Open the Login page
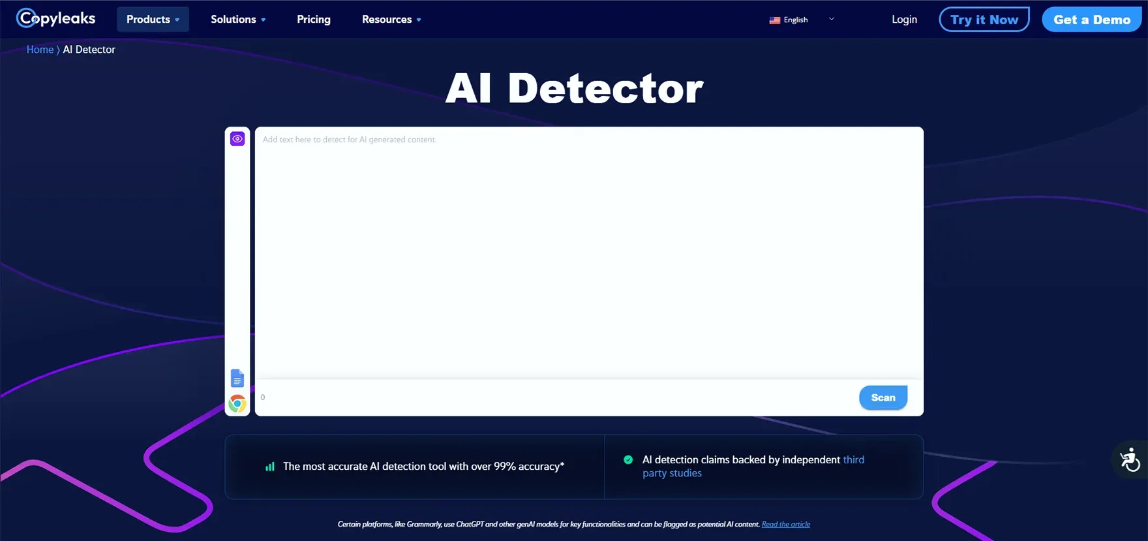Viewport: 1148px width, 541px height. point(904,20)
